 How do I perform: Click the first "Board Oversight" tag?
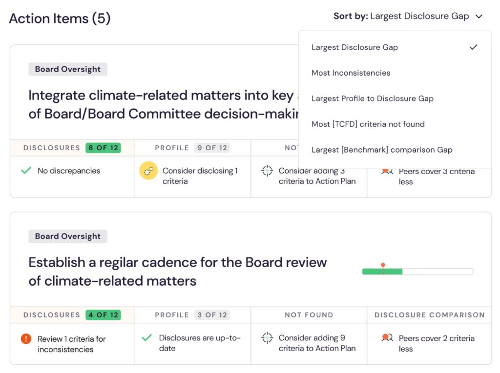click(x=67, y=69)
